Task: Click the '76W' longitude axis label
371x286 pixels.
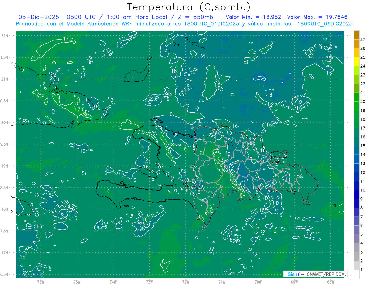Action: point(41,282)
